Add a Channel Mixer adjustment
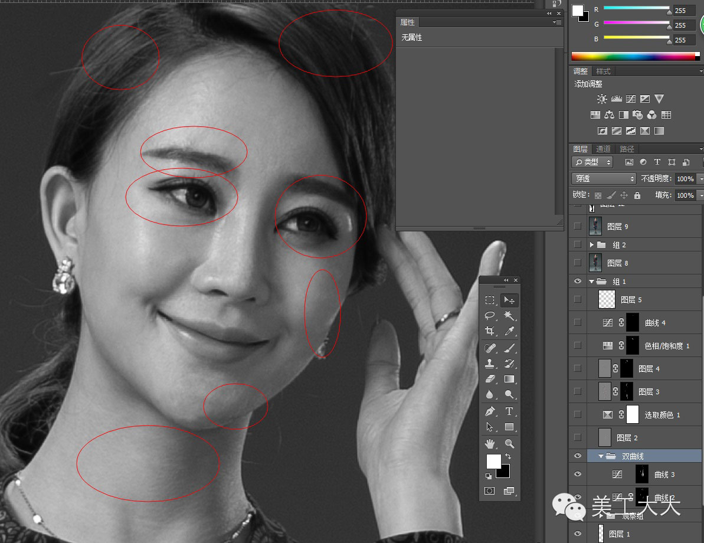 (652, 115)
